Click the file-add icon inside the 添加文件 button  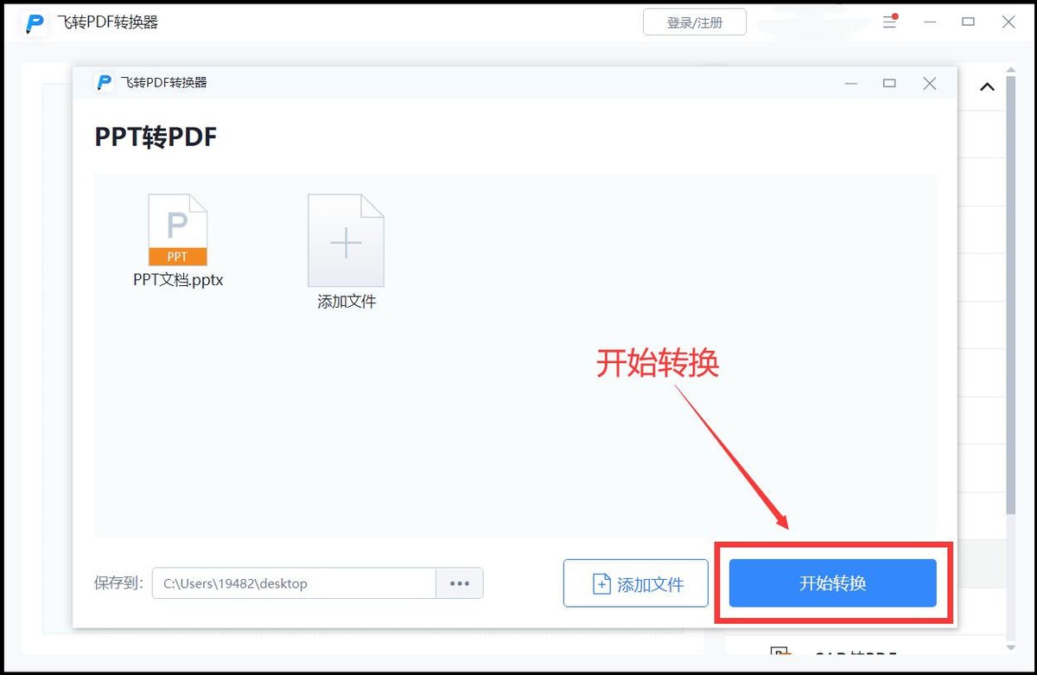point(601,583)
